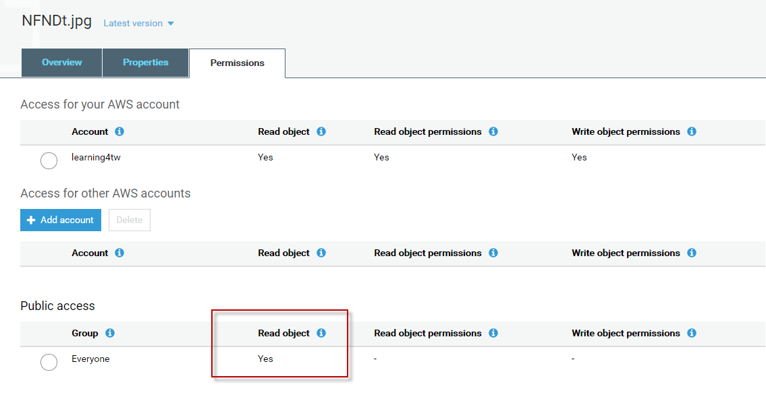Click info icon next to Account in your AWS account section
Image resolution: width=766 pixels, height=397 pixels.
(119, 131)
